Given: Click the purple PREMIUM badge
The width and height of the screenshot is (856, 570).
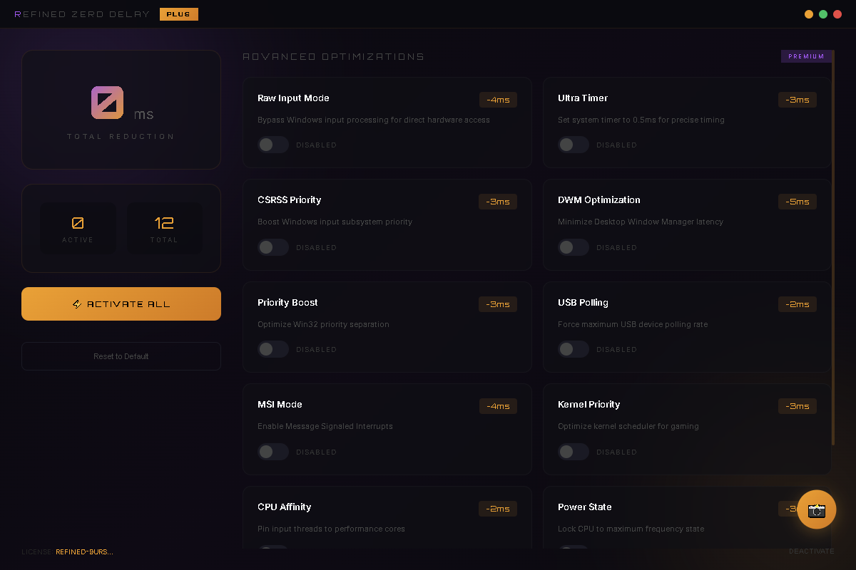Looking at the screenshot, I should coord(806,56).
